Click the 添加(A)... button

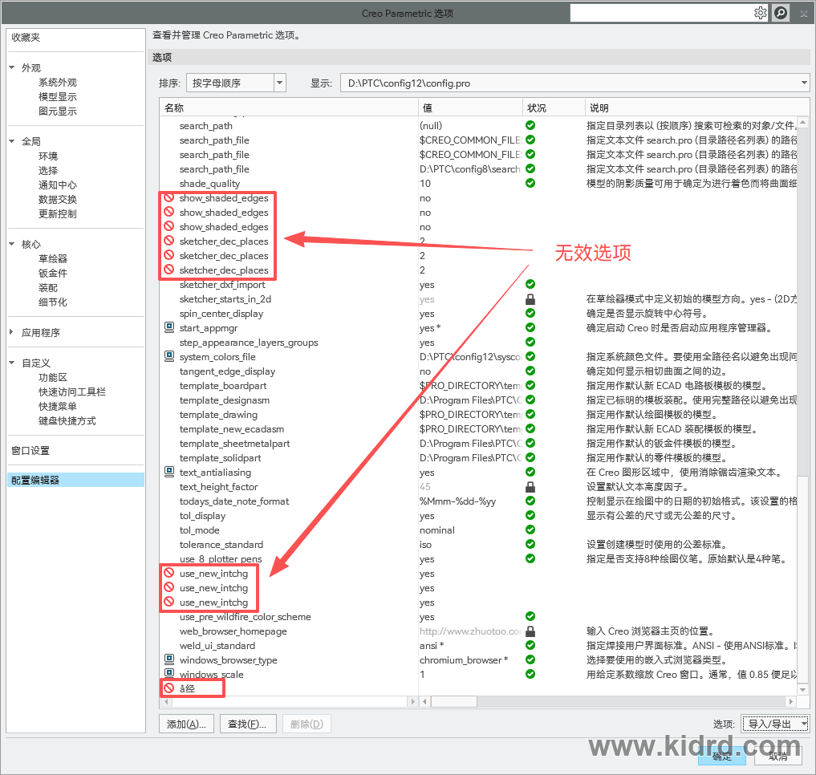click(186, 724)
